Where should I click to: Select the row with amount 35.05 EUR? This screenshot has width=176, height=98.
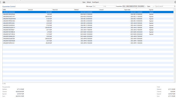click(x=88, y=36)
